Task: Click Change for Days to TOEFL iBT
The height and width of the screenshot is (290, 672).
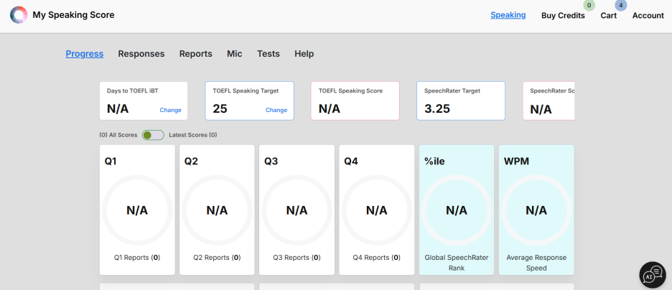Action: [171, 110]
